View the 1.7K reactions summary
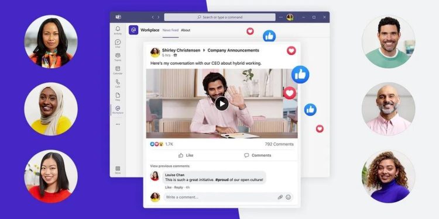The image size is (439, 219). [162, 144]
